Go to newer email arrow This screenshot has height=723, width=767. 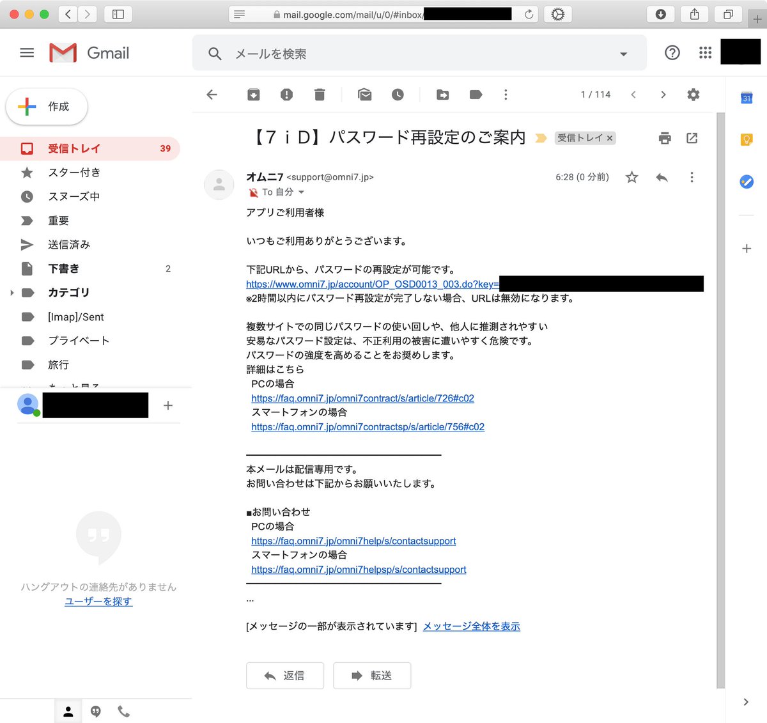[x=633, y=95]
